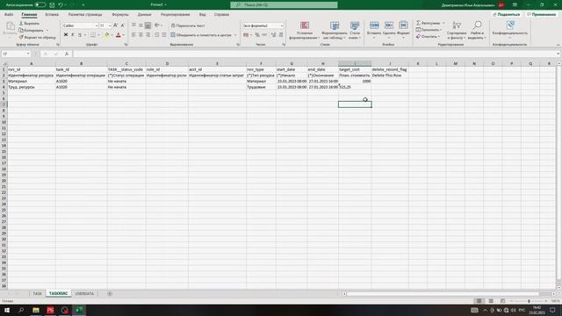Open the Файл menu tab
This screenshot has width=562, height=316.
[x=9, y=15]
